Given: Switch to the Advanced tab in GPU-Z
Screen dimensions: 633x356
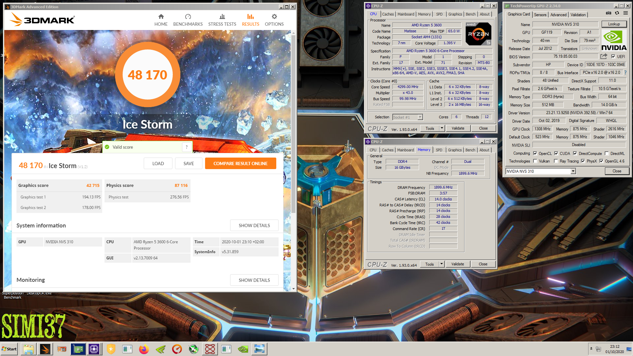Looking at the screenshot, I should tap(558, 15).
